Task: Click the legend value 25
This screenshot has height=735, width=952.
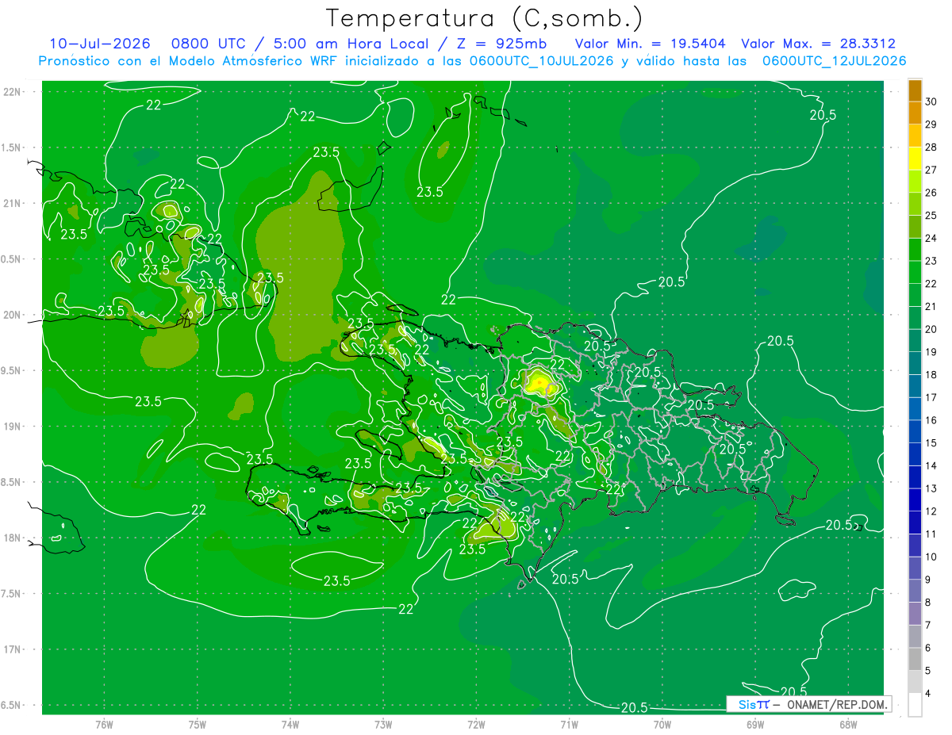Action: (x=931, y=216)
